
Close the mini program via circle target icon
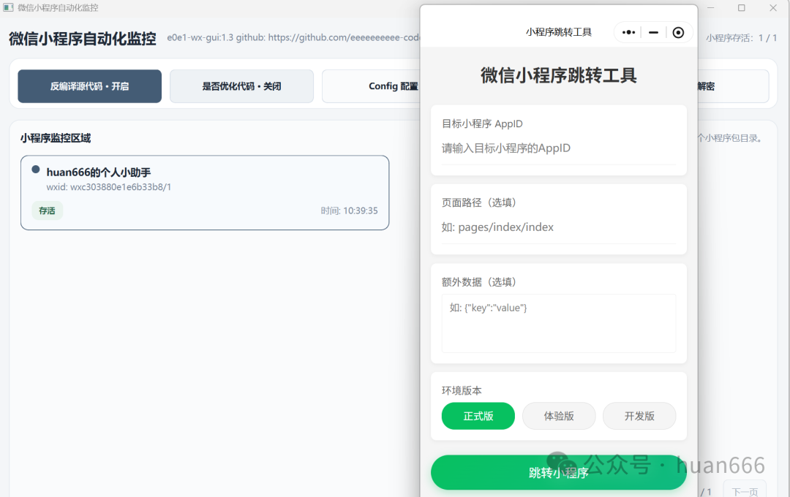point(678,32)
